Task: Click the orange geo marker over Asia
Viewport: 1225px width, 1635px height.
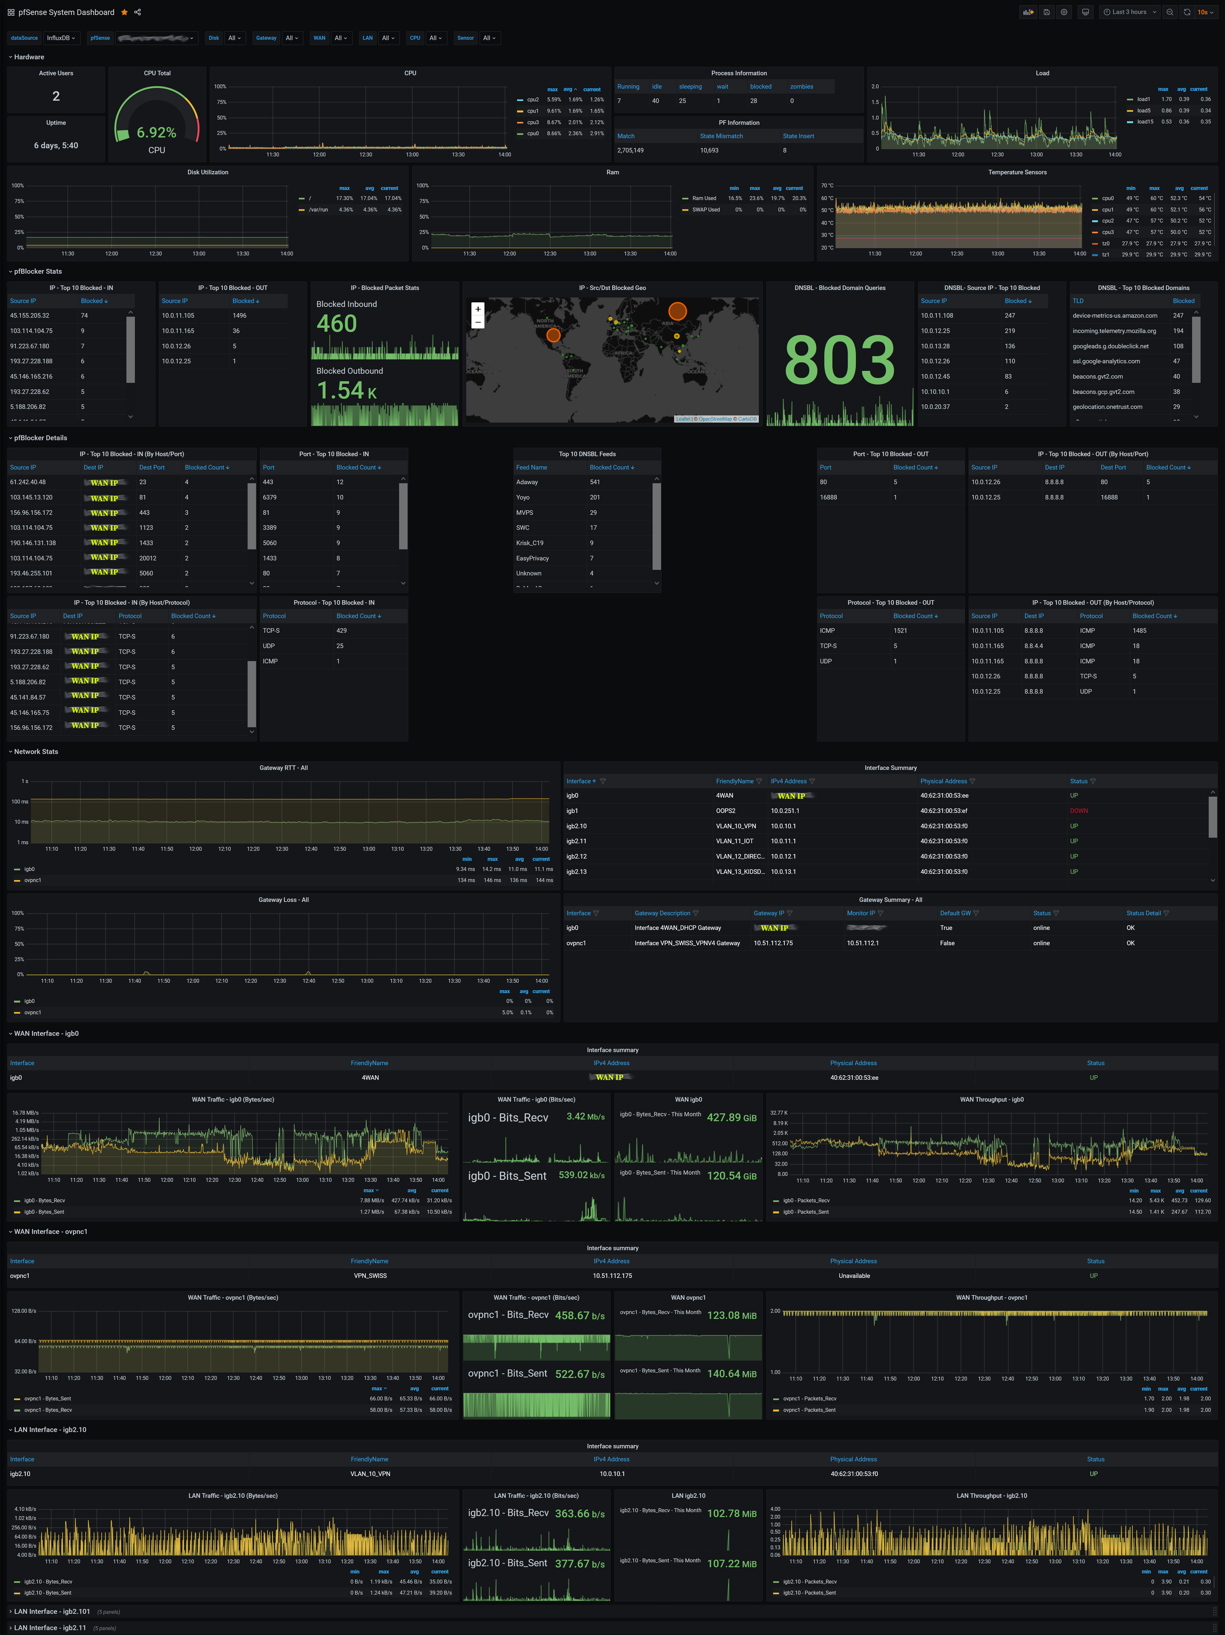Action: click(x=677, y=311)
